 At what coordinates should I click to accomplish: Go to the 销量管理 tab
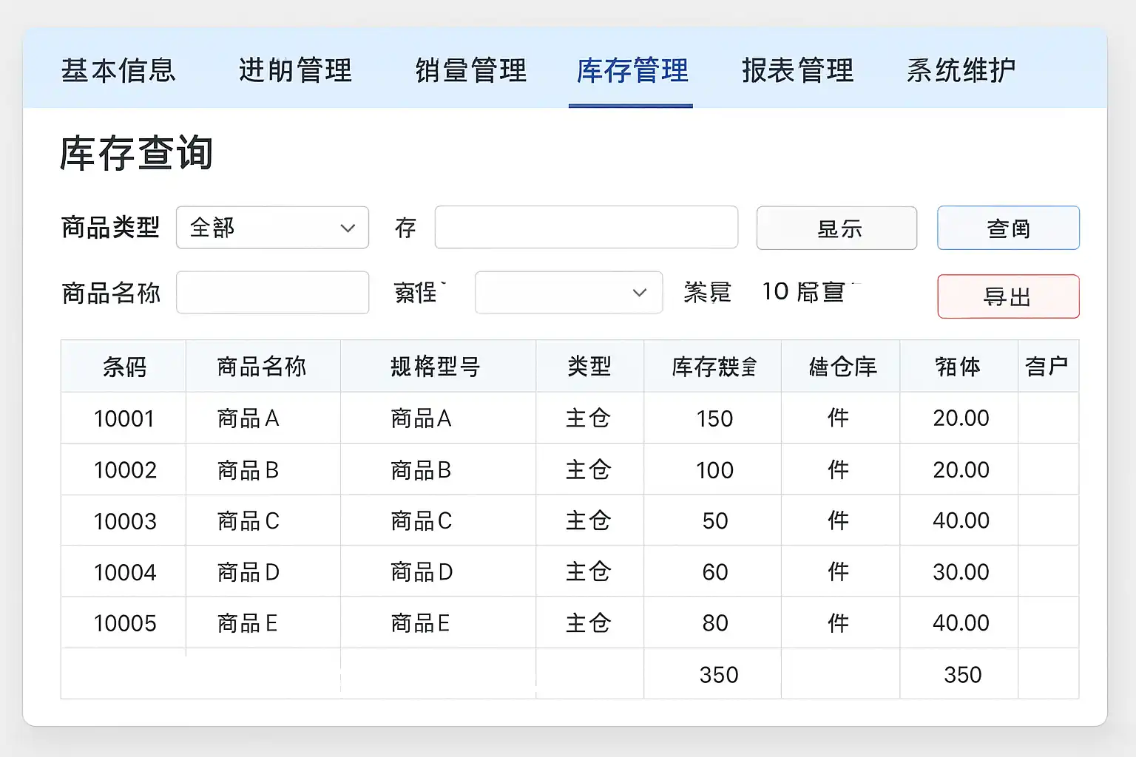coord(471,71)
